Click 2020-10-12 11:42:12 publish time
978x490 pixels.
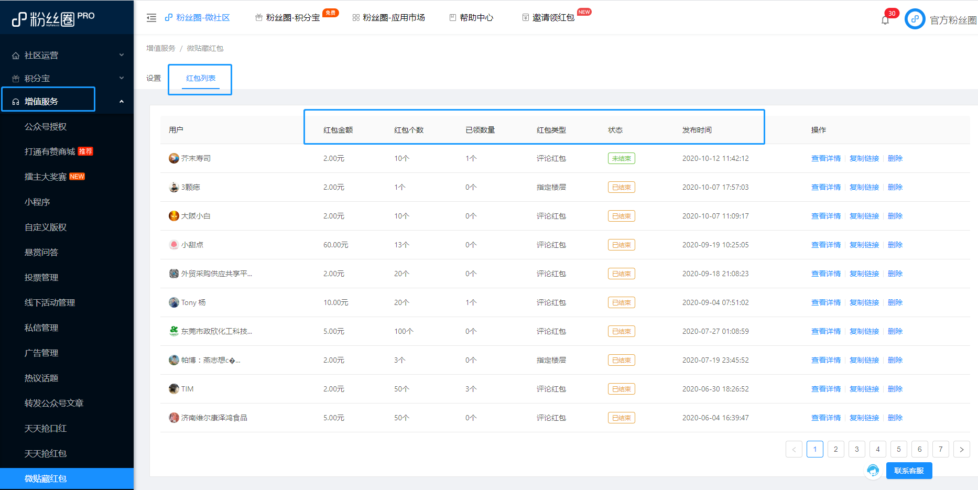click(715, 158)
